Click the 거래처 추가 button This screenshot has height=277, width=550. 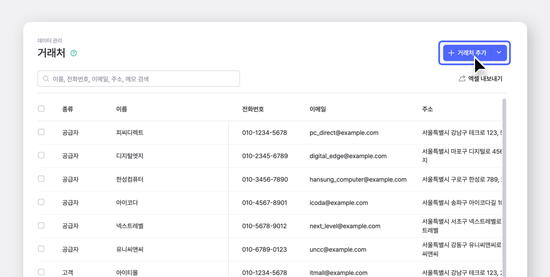click(467, 53)
